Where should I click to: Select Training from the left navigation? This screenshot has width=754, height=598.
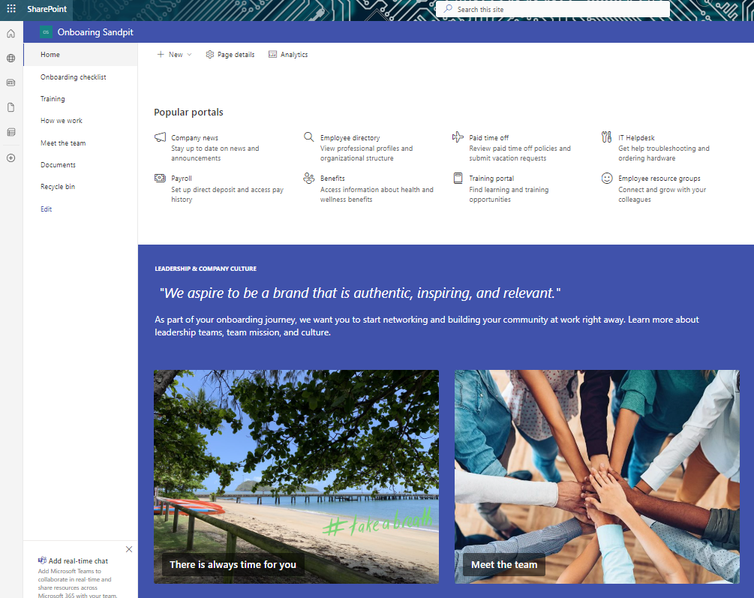[53, 98]
